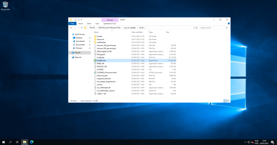This screenshot has height=145, width=277.
Task: Click the network icon in system tray
Action: click(249, 142)
